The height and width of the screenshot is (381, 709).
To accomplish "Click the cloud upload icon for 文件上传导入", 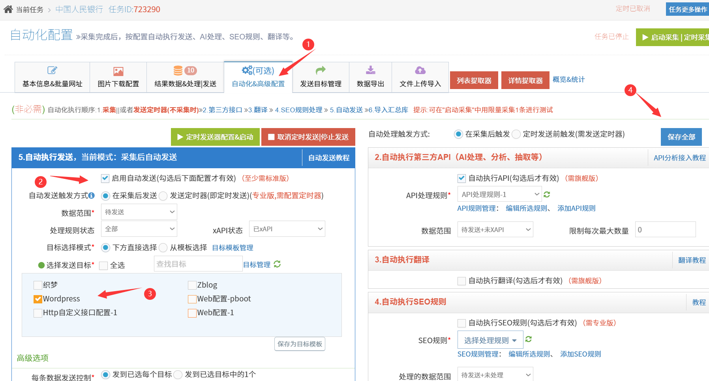I will [x=420, y=71].
